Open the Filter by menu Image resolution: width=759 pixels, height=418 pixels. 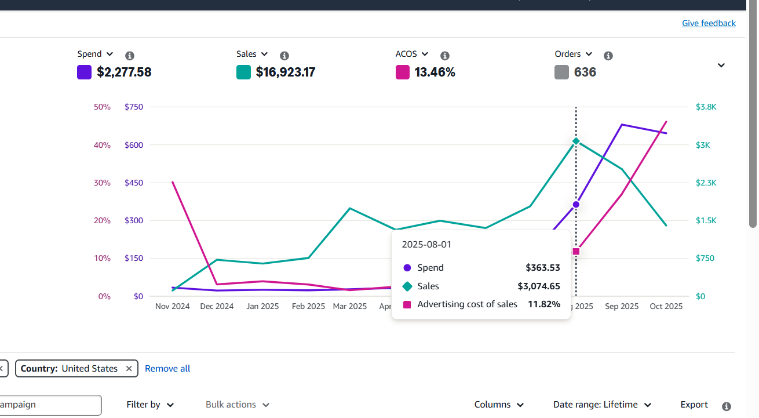[150, 405]
